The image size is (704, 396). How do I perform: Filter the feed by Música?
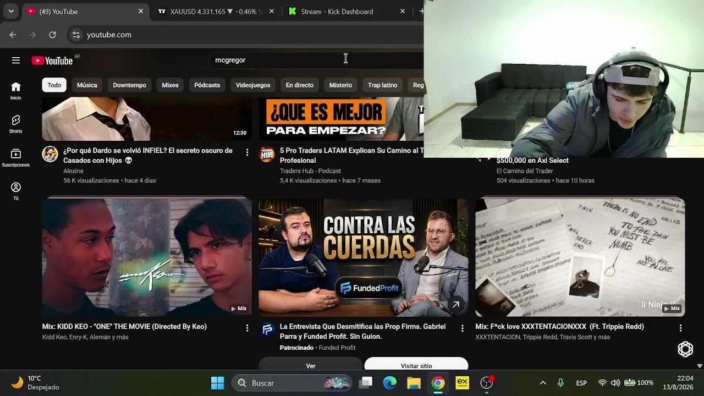click(x=87, y=85)
